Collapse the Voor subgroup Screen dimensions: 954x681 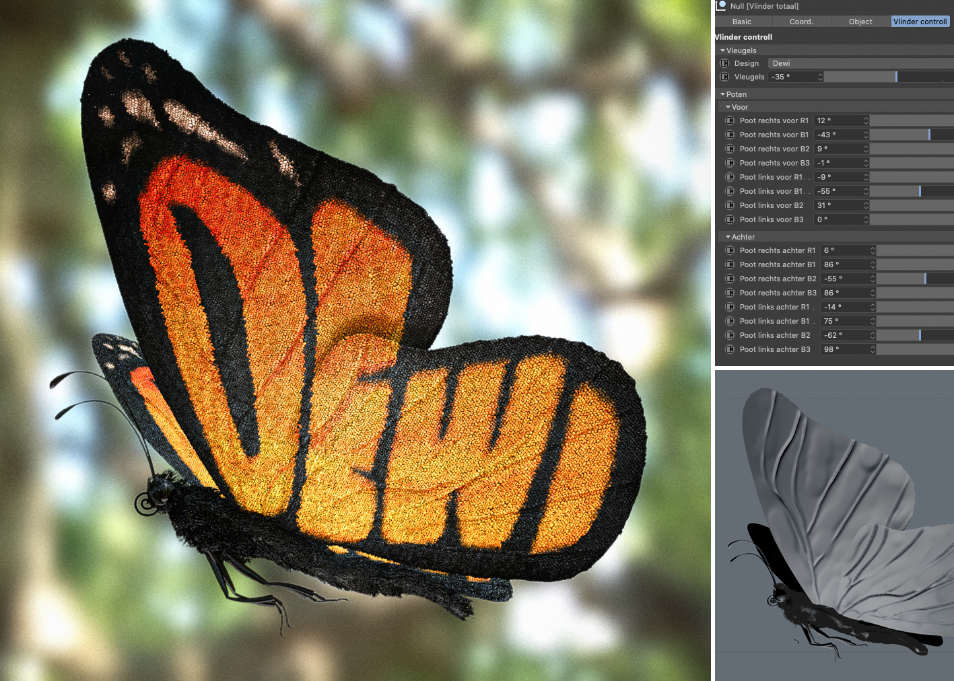pyautogui.click(x=728, y=107)
